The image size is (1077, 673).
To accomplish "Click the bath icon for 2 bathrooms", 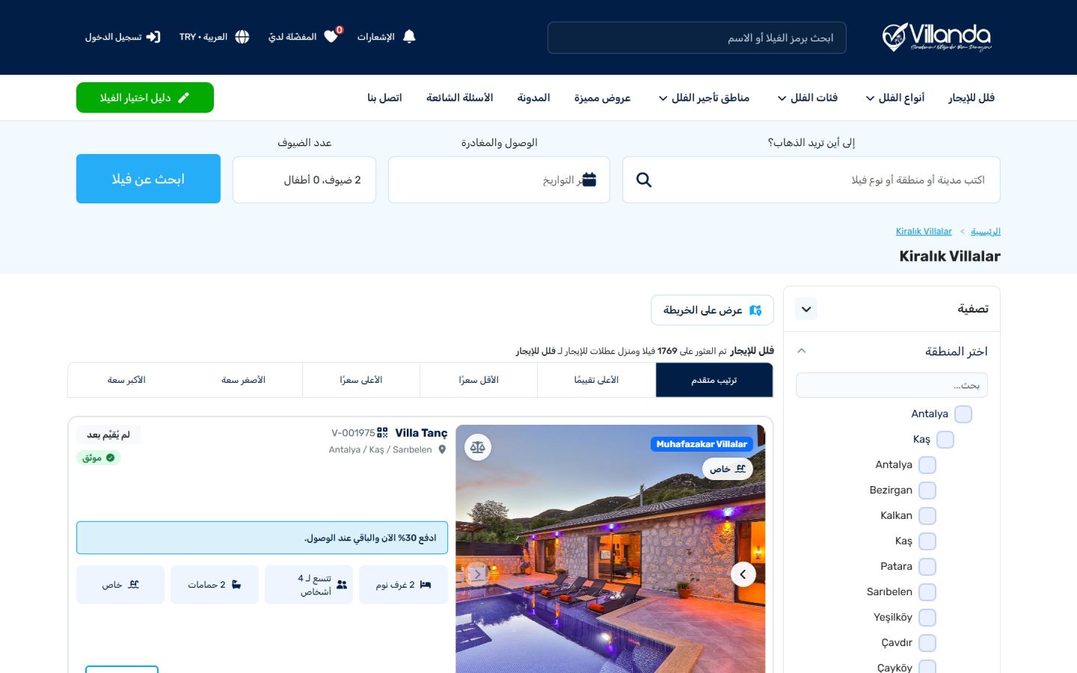I will coord(236,585).
